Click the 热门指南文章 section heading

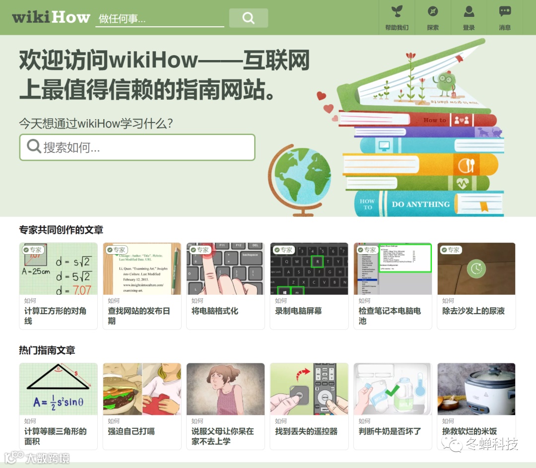tap(47, 350)
